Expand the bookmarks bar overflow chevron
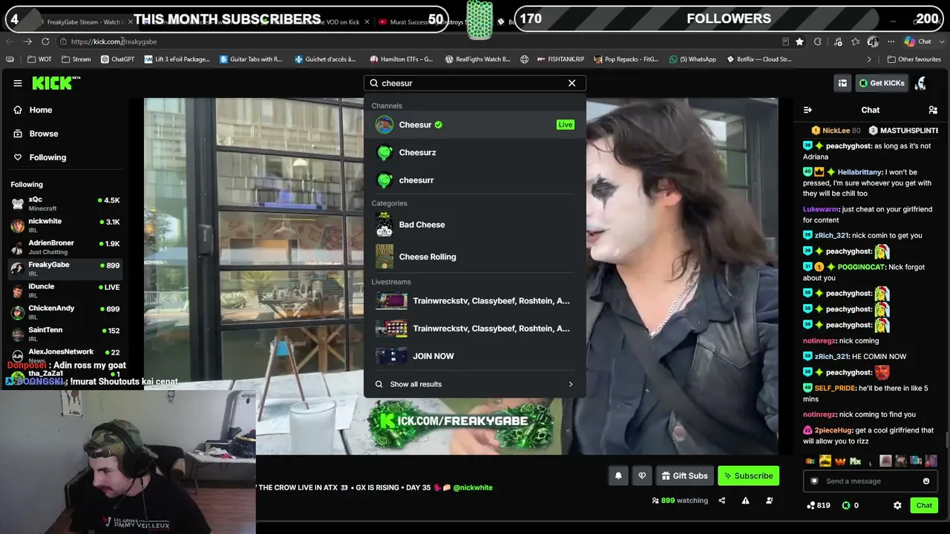Viewport: 950px width, 534px height. [x=869, y=59]
